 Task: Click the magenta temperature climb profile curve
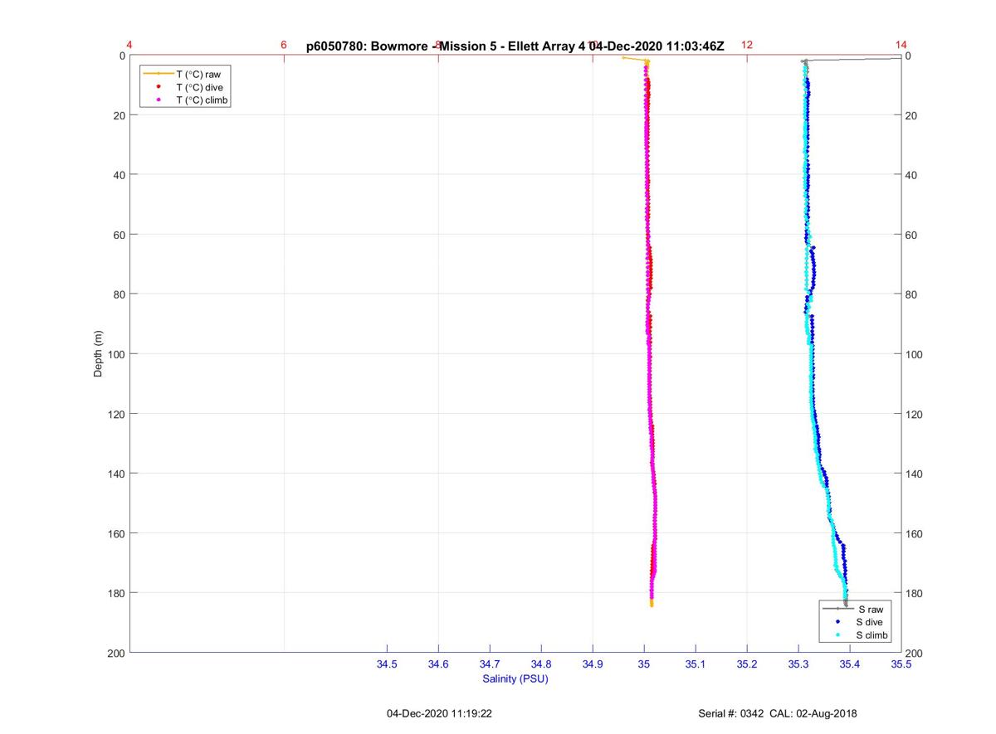pyautogui.click(x=649, y=373)
